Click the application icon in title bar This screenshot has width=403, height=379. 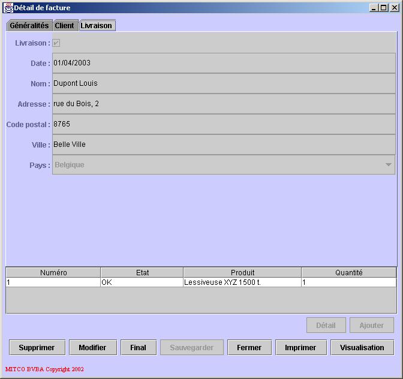click(x=8, y=8)
